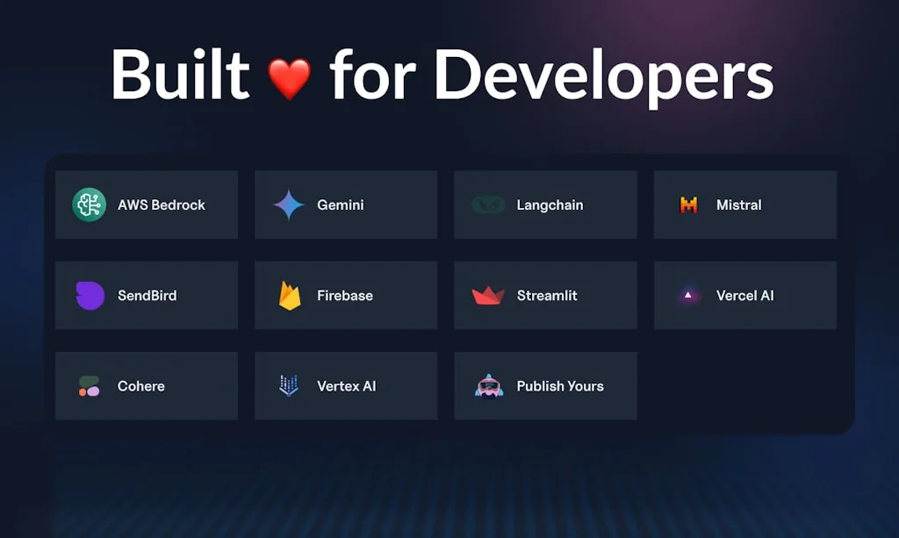
Task: Open the Cohere label text
Action: (141, 386)
